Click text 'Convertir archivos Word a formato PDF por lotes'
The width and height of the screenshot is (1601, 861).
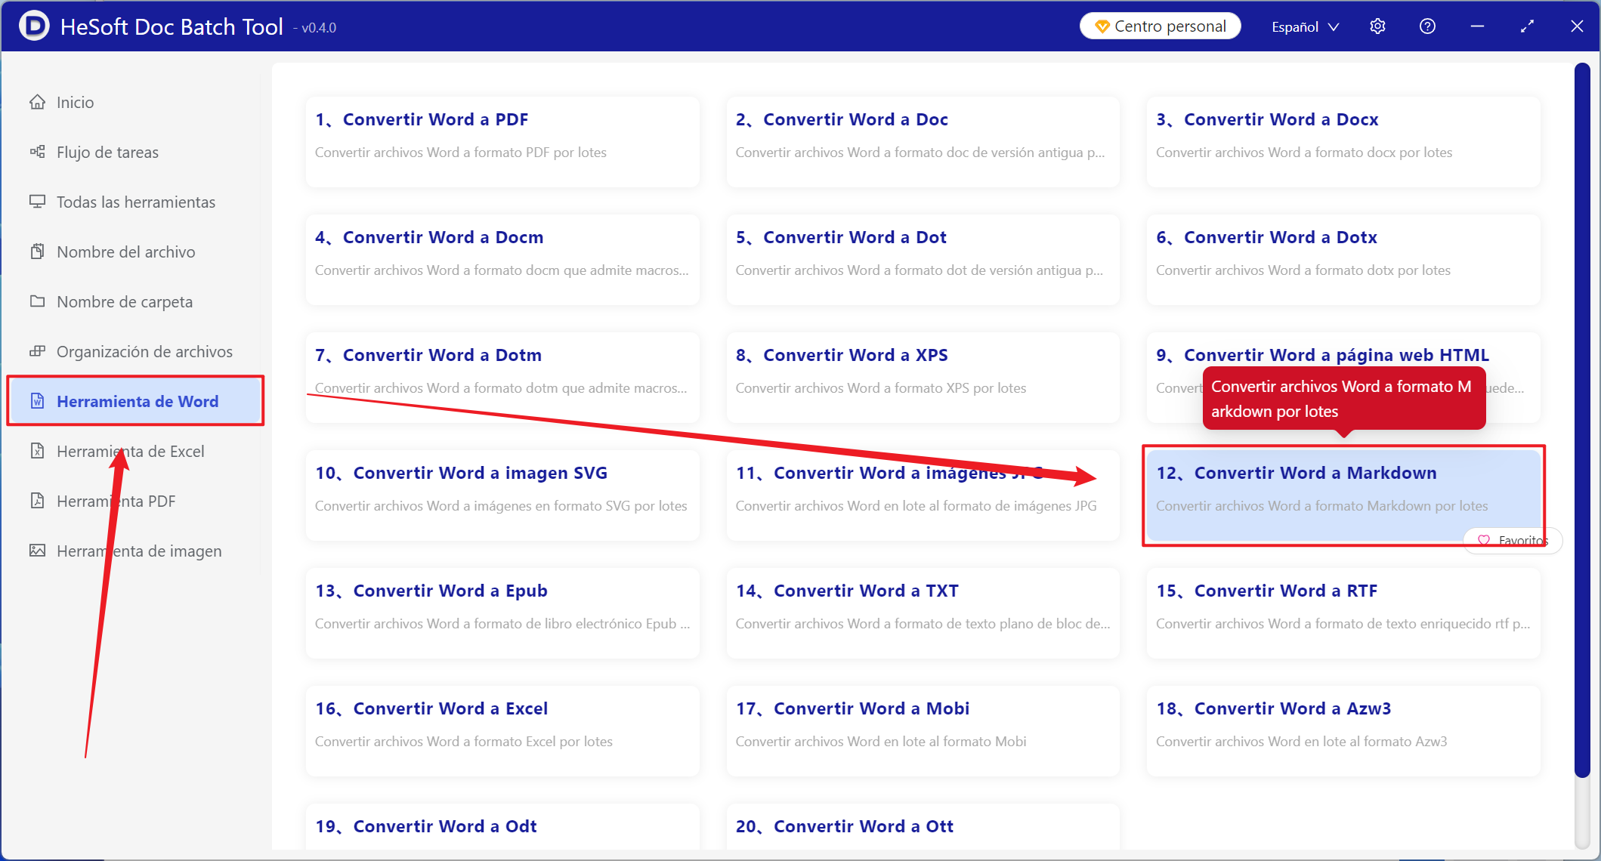tap(461, 153)
